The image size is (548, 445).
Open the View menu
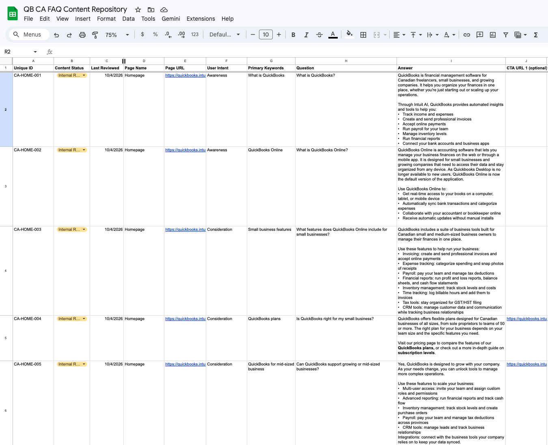(x=63, y=19)
